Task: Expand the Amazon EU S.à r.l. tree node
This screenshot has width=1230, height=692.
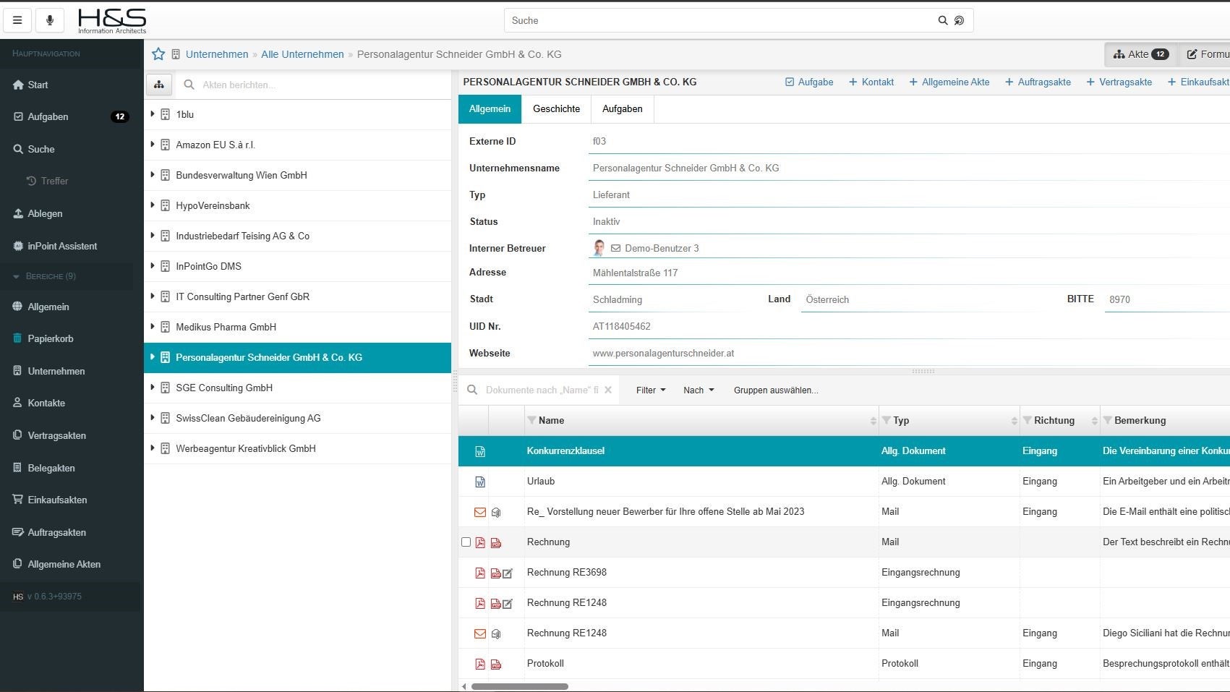Action: 153,145
